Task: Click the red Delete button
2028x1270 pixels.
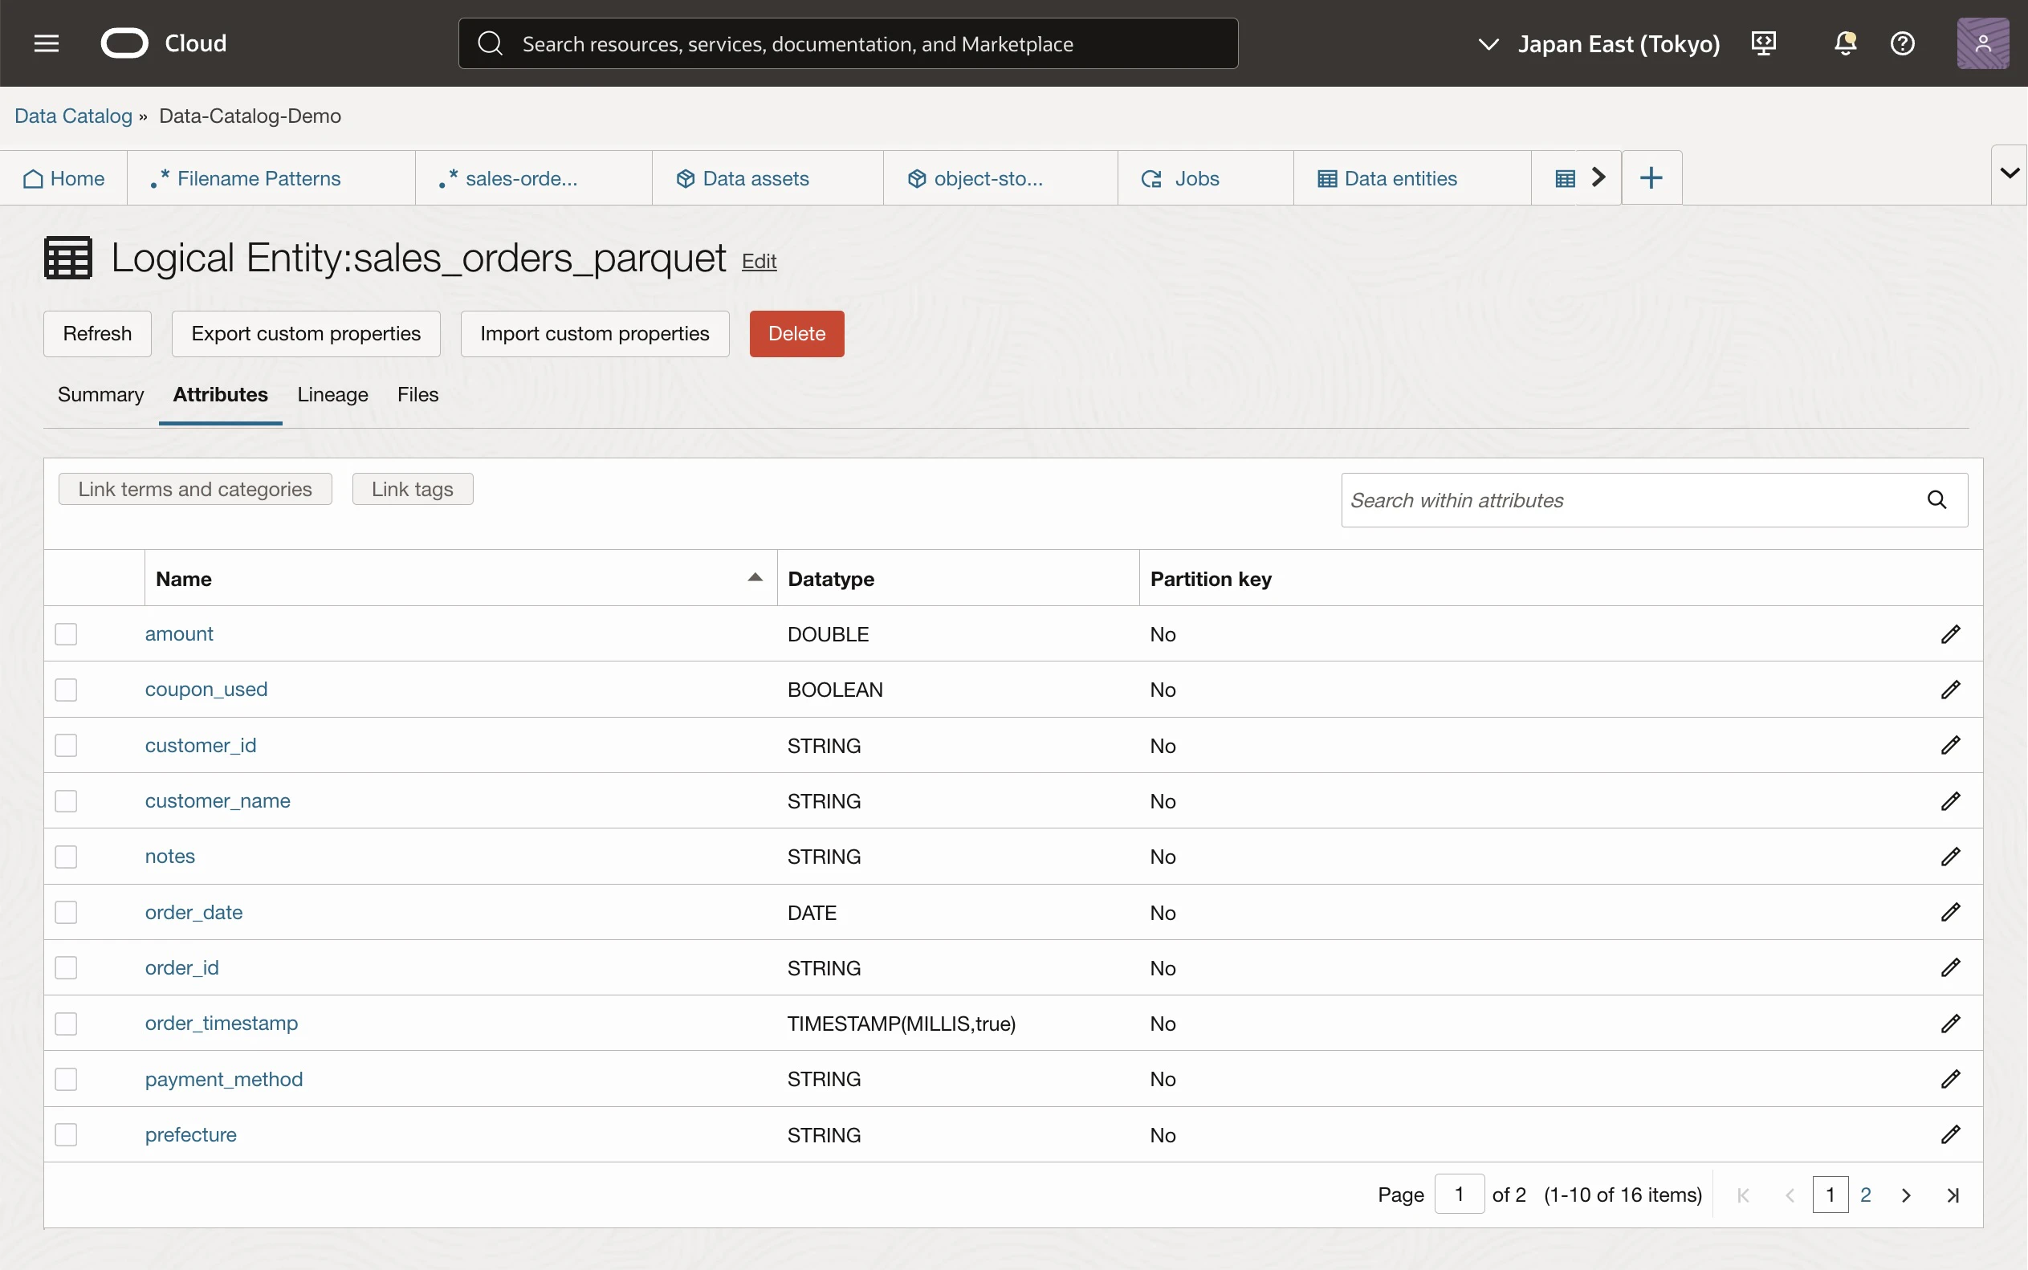Action: [x=796, y=333]
